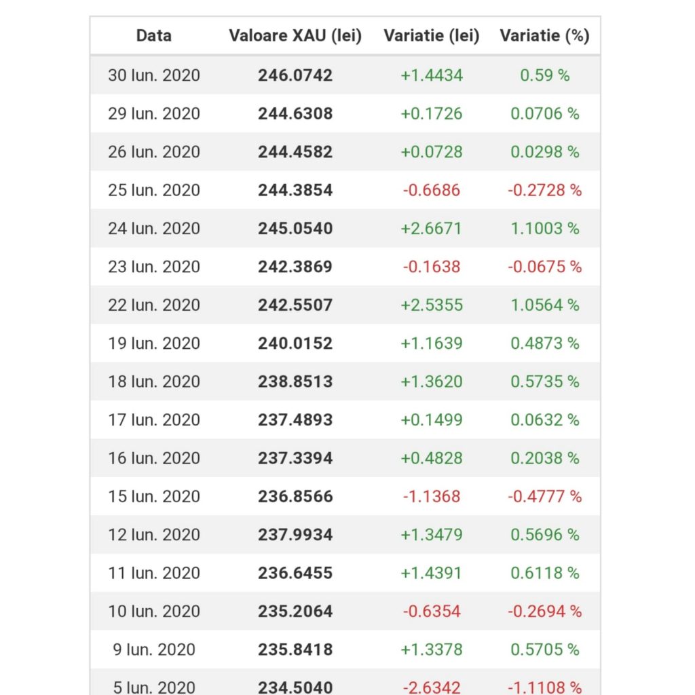
Task: Select the 15 Iun. 2020 date cell
Action: click(154, 496)
